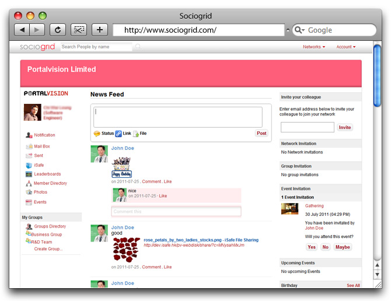Click the sociogrid logo
This screenshot has width=391, height=301.
(x=37, y=47)
